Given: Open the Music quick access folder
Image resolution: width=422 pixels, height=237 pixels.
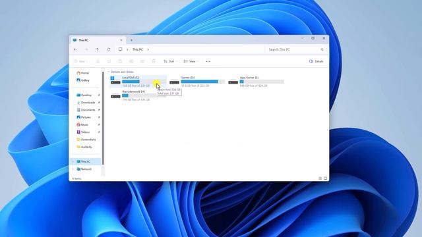Looking at the screenshot, I should (x=82, y=124).
